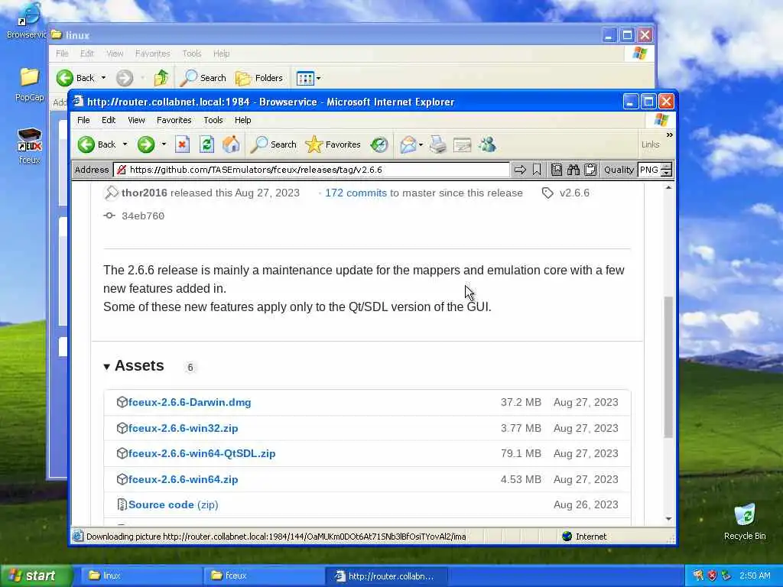Switch to the fceux taskbar button
Screen dimensions: 783x587
(x=264, y=576)
